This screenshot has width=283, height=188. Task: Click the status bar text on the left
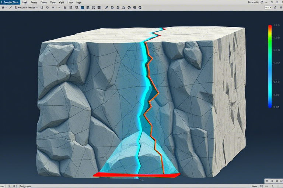(x=25, y=186)
